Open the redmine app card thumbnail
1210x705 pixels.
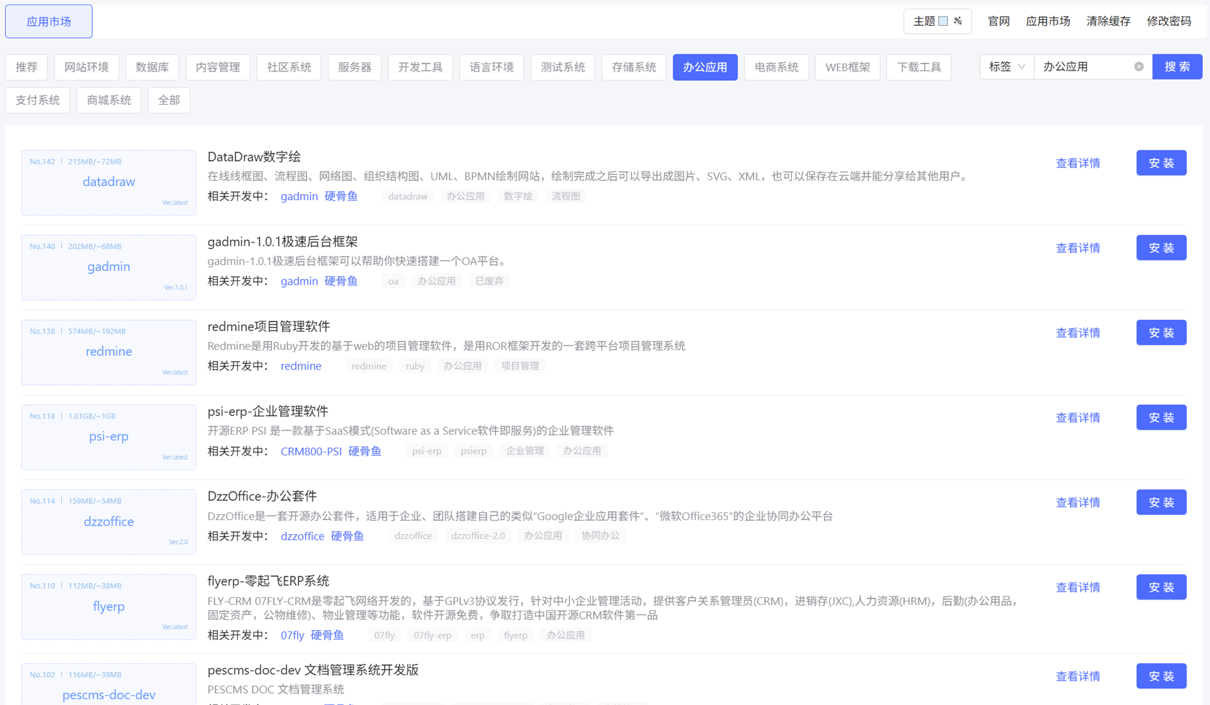(x=109, y=352)
